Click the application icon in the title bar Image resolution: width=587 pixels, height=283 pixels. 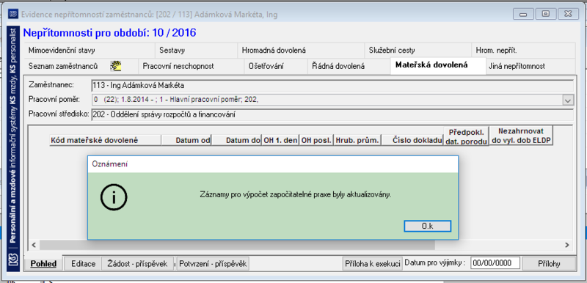(x=13, y=15)
